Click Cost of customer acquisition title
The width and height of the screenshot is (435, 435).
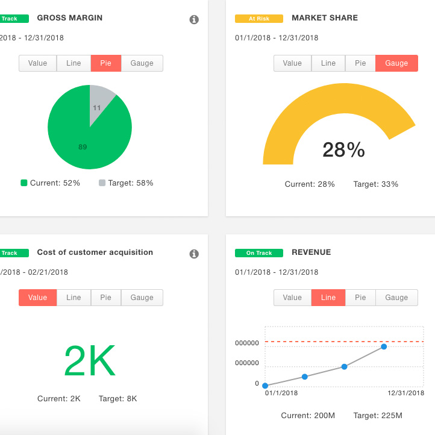[95, 252]
